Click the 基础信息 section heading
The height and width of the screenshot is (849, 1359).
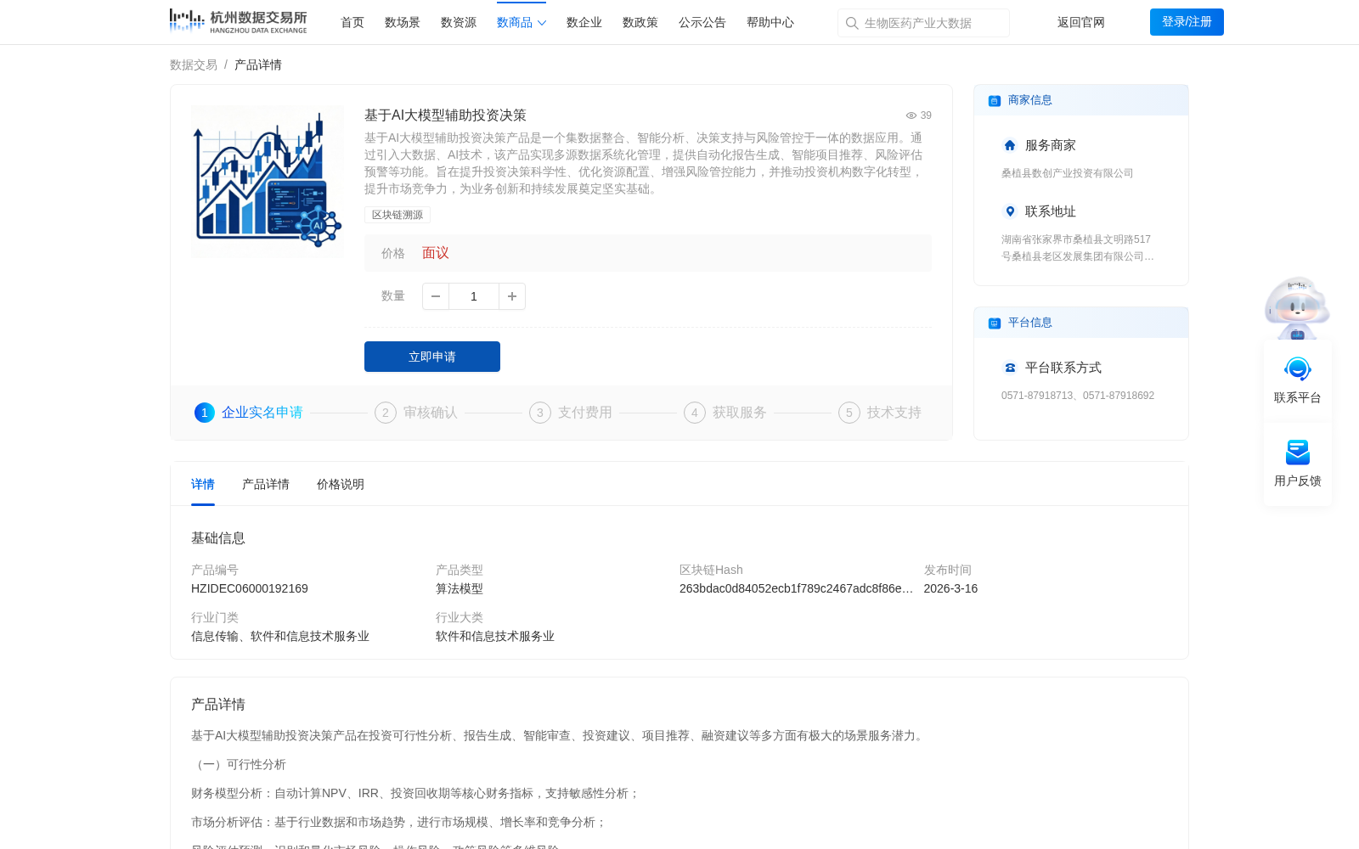(218, 537)
